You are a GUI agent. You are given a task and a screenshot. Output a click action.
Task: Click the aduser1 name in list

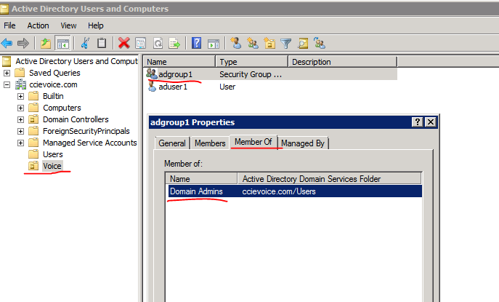click(173, 87)
